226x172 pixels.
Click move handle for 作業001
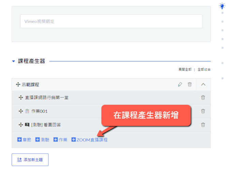coord(21,111)
